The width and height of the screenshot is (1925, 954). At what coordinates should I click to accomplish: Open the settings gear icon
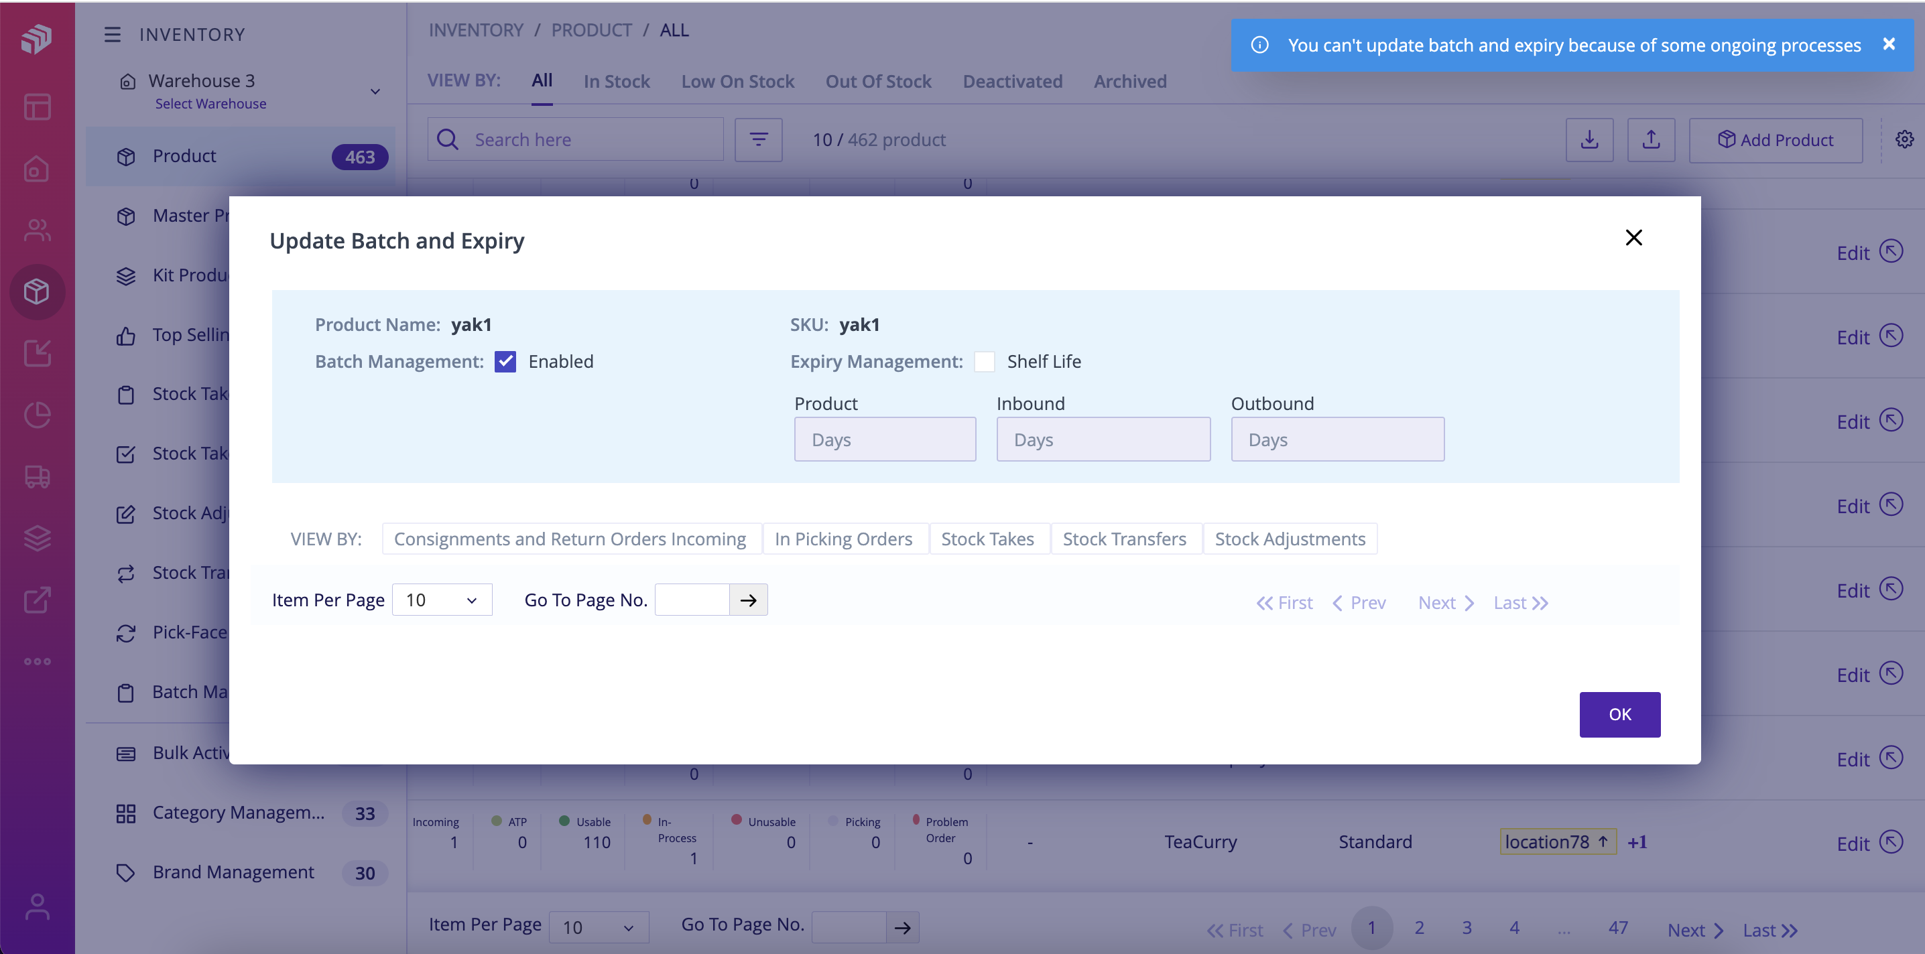1904,139
